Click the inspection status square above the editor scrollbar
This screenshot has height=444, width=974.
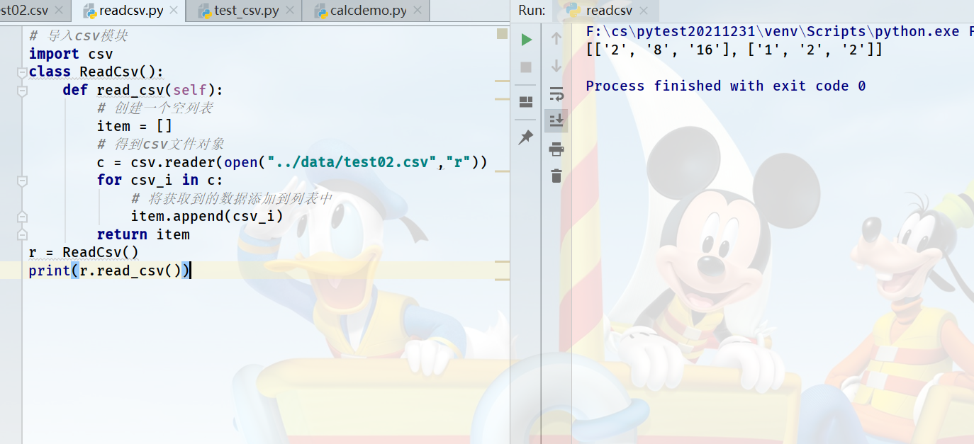[503, 33]
